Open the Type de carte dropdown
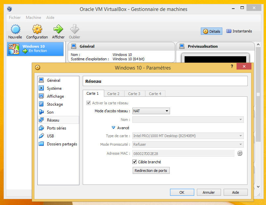The height and width of the screenshot is (205, 266). point(188,136)
